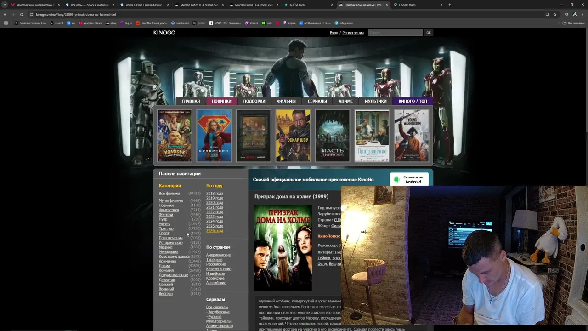Viewport: 588px width, 331px height.
Task: Open the 'Все фильмы' category link
Action: (170, 194)
